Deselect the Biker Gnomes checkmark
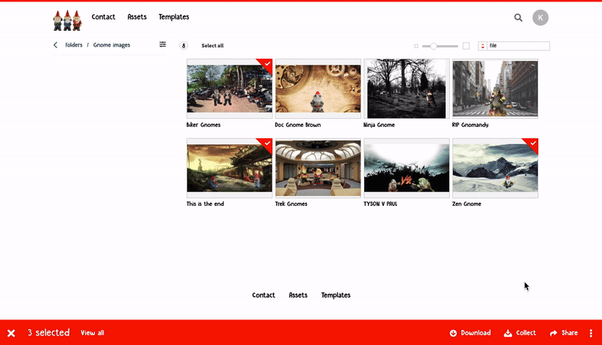This screenshot has height=345, width=602. (267, 64)
